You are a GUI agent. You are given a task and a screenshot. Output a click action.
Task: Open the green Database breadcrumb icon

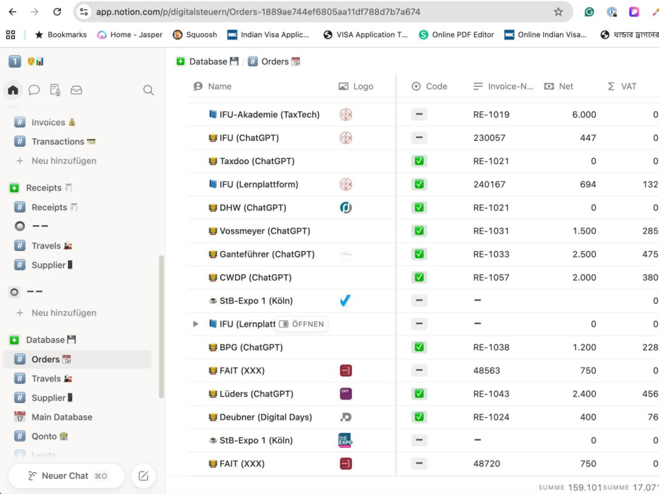[181, 61]
